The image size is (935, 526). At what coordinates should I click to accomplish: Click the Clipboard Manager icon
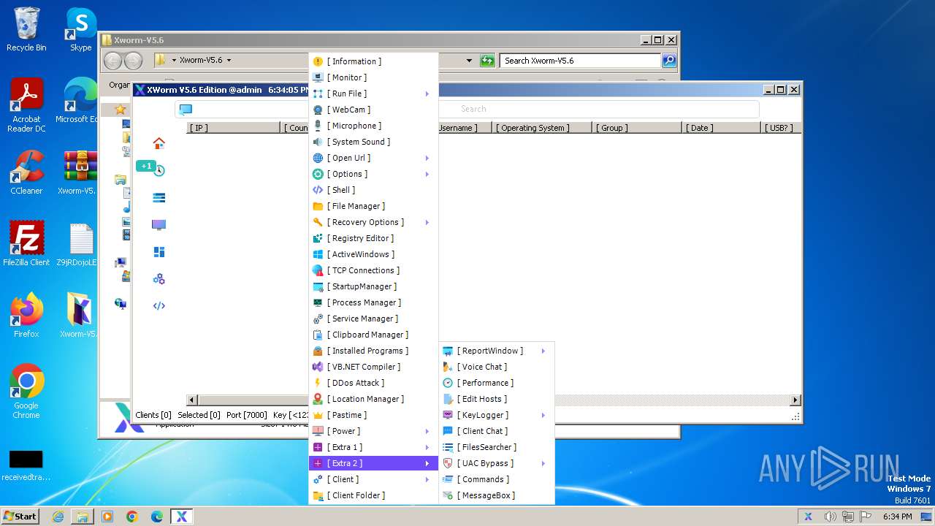318,335
